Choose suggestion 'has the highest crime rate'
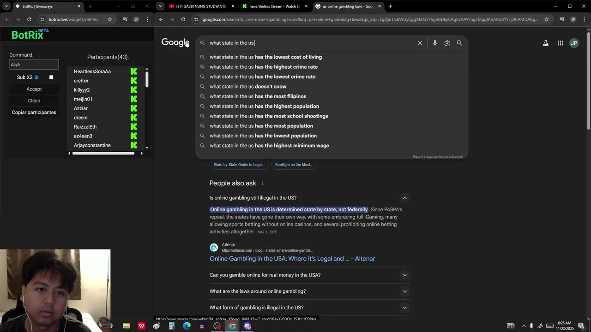 (x=332, y=67)
